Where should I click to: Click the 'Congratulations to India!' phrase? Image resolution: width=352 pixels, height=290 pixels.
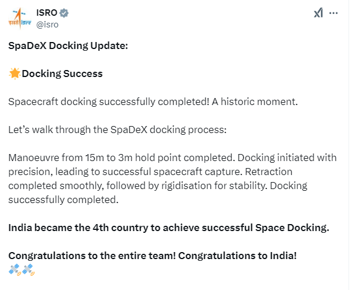pyautogui.click(x=237, y=256)
